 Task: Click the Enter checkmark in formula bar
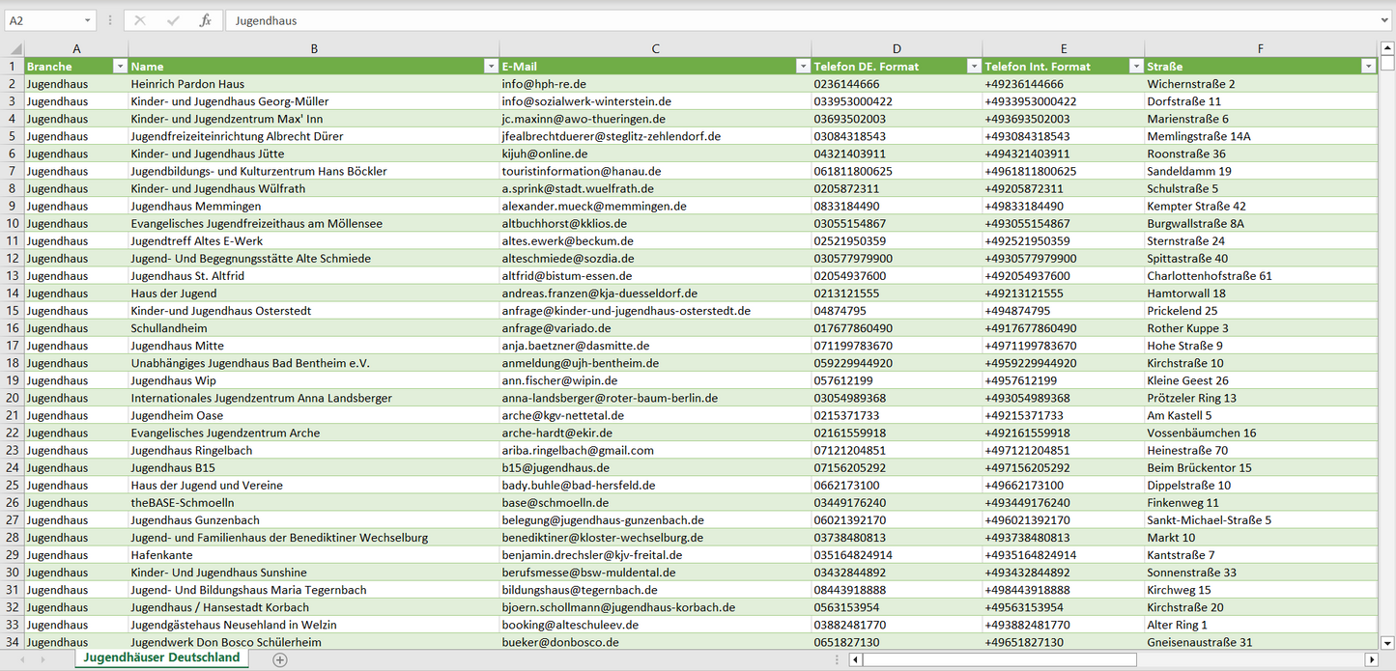(173, 20)
